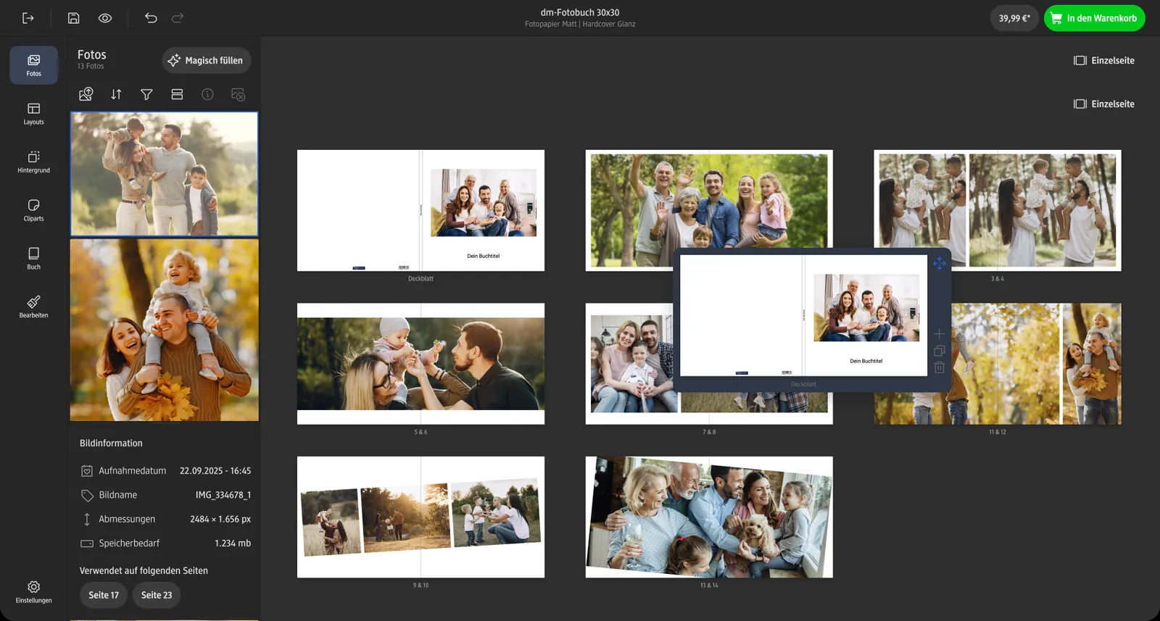Click the Magisch füllen button
This screenshot has height=621, width=1160.
point(207,61)
